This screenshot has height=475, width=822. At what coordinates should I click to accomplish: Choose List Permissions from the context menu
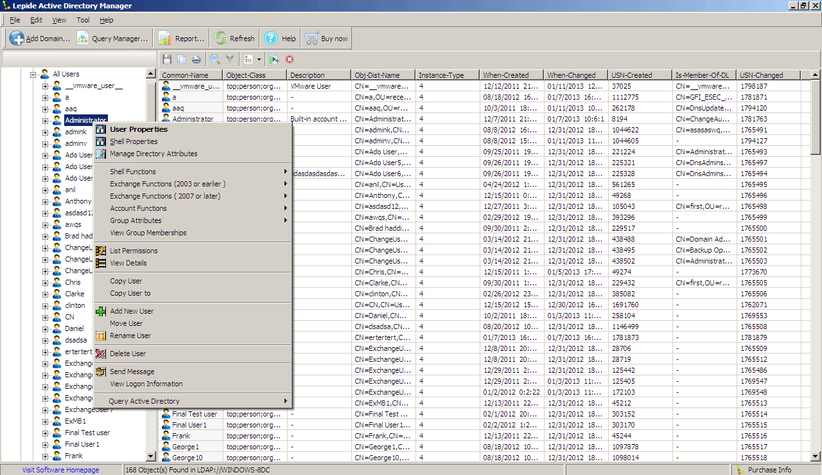point(192,251)
